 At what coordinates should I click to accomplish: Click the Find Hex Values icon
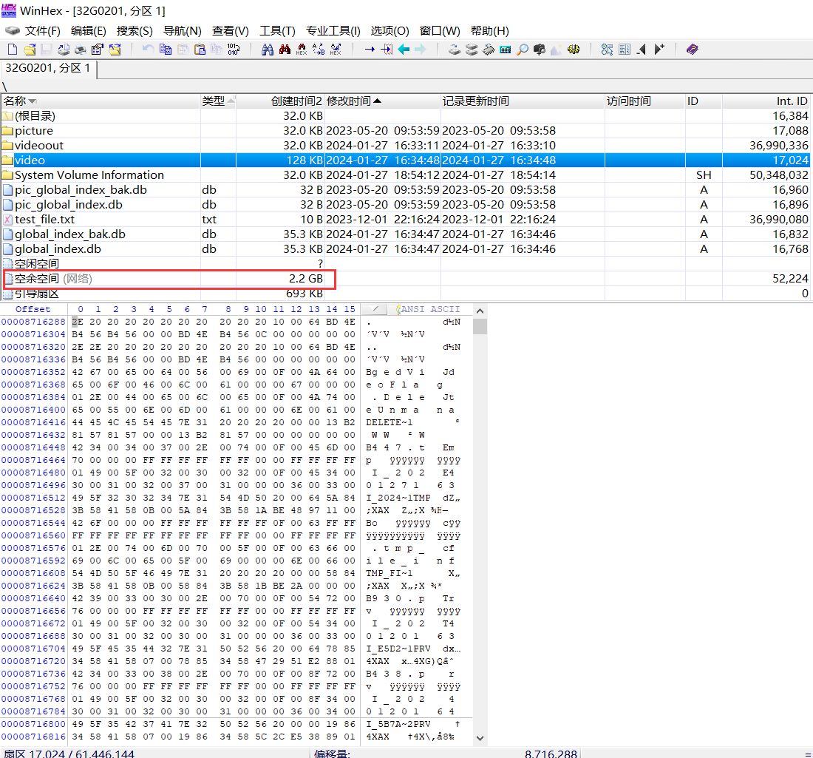[x=302, y=50]
